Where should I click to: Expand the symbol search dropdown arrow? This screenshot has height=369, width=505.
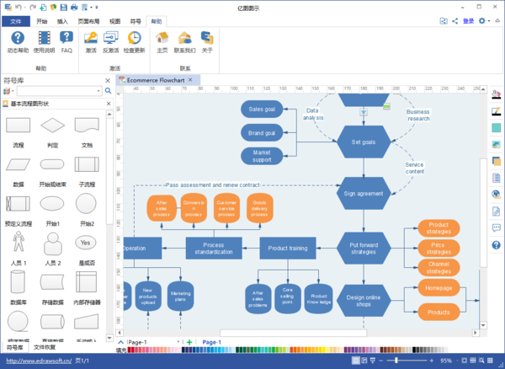[98, 91]
